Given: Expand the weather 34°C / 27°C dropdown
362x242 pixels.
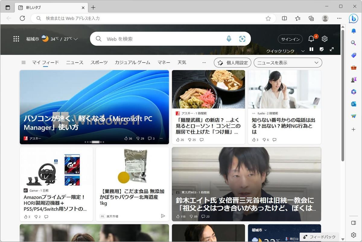Looking at the screenshot, I should pos(76,39).
